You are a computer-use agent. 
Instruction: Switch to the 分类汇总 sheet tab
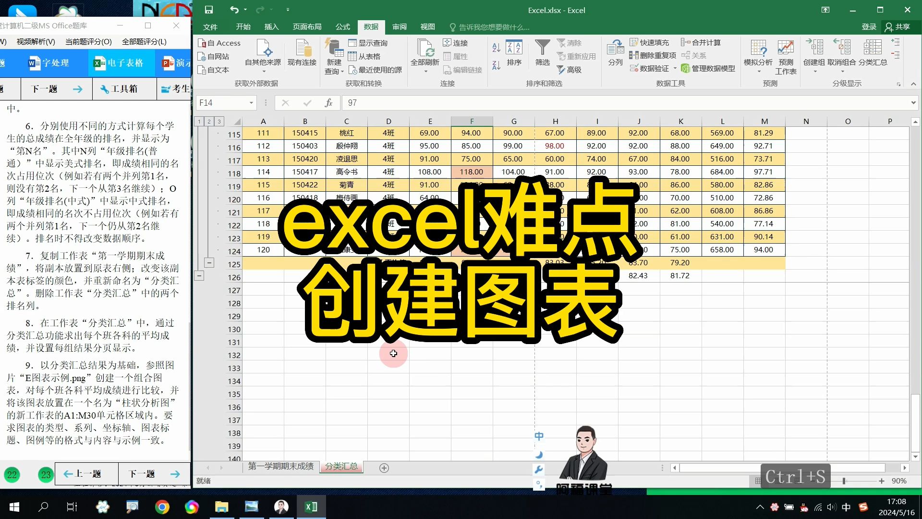tap(341, 466)
